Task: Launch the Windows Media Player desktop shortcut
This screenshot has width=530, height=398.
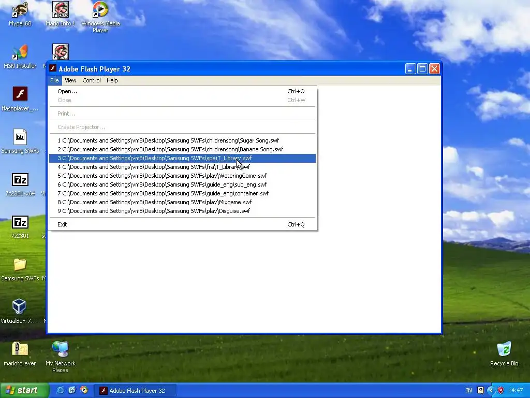Action: click(100, 17)
